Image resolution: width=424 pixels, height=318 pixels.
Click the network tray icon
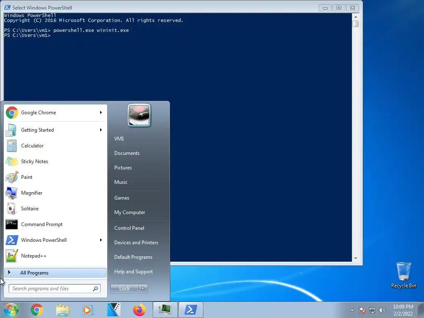click(x=372, y=310)
